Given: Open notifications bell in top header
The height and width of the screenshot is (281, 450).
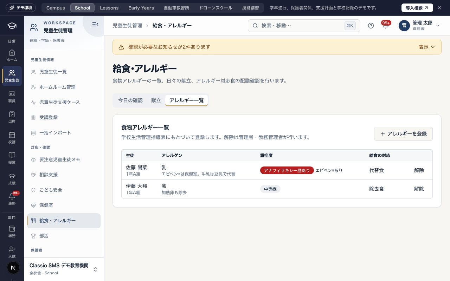Looking at the screenshot, I should [386, 26].
